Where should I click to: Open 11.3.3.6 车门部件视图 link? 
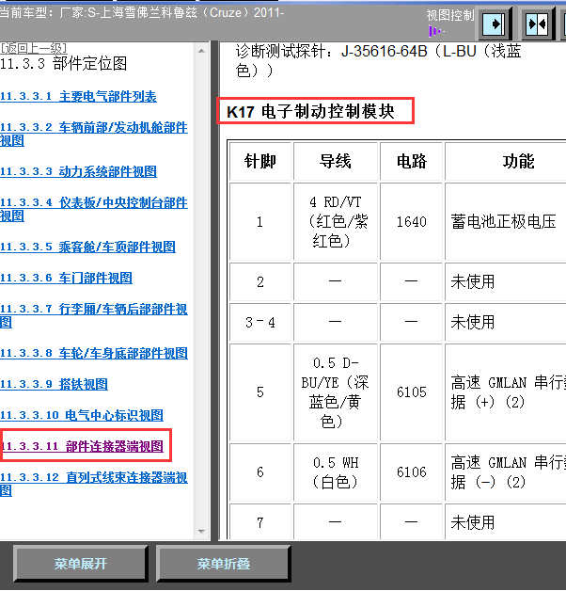point(66,279)
